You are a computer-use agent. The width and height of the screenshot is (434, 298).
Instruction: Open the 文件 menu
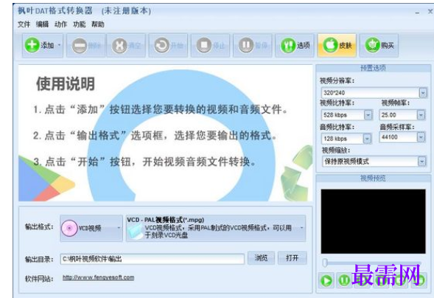tap(24, 24)
